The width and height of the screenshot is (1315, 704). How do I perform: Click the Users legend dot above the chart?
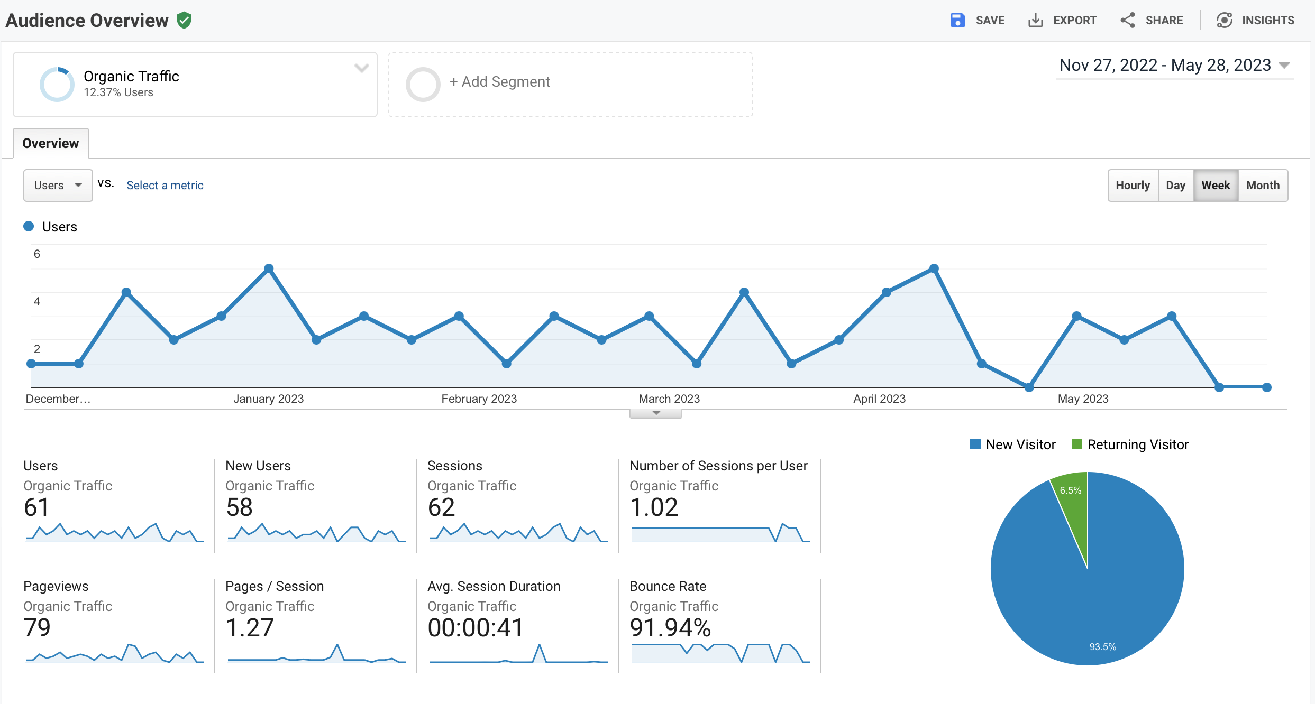(29, 226)
